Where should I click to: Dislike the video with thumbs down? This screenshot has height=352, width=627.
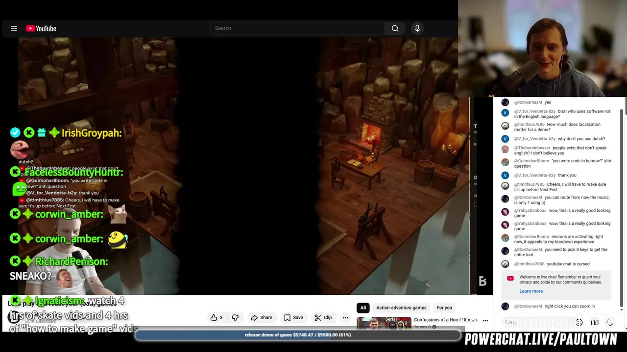[235, 318]
